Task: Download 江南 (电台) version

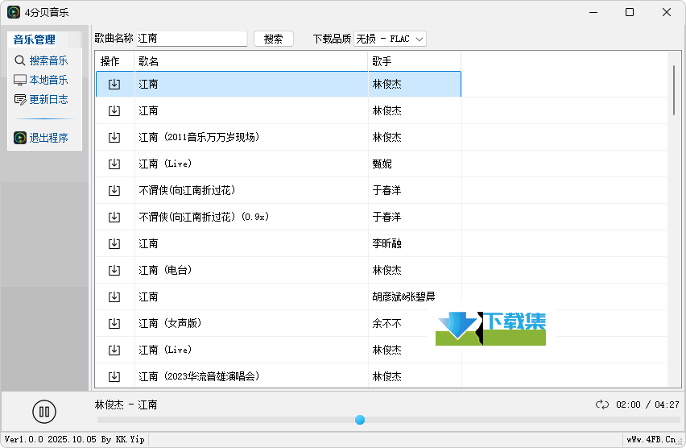Action: tap(114, 270)
